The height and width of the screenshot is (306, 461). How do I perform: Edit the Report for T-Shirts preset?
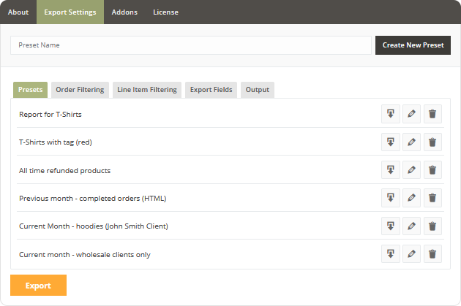(412, 115)
